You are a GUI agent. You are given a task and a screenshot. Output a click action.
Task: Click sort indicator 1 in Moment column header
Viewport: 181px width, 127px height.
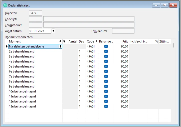point(60,41)
